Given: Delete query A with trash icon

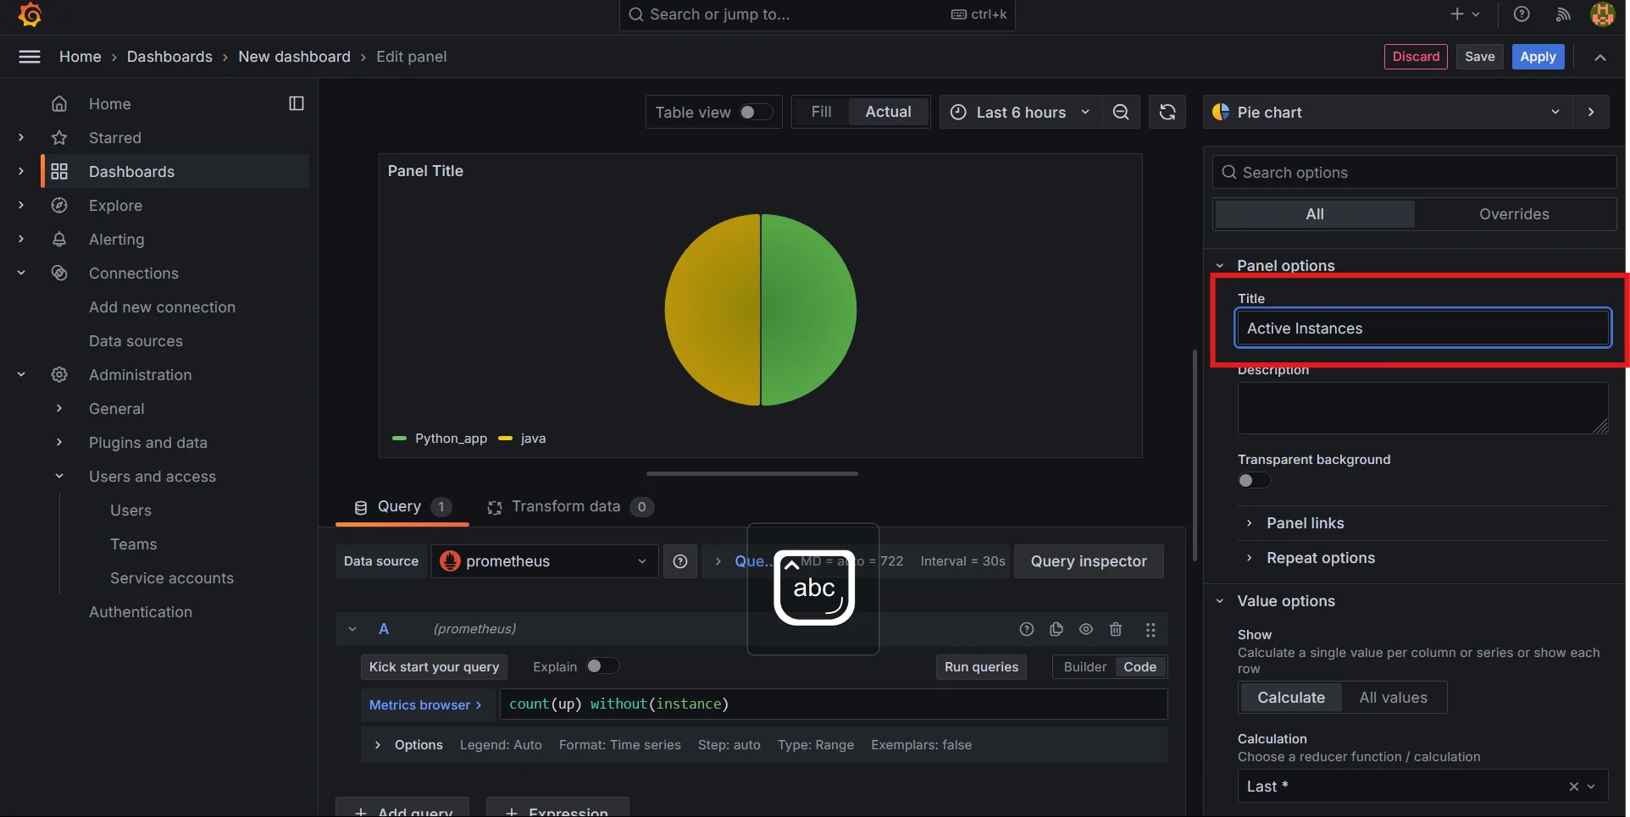Looking at the screenshot, I should pyautogui.click(x=1116, y=629).
